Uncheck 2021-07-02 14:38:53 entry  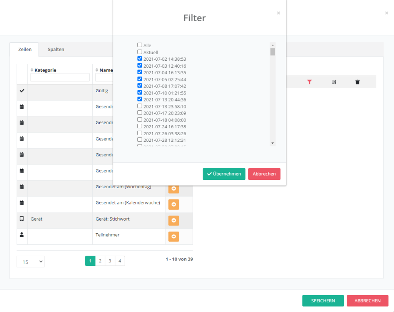click(x=140, y=59)
